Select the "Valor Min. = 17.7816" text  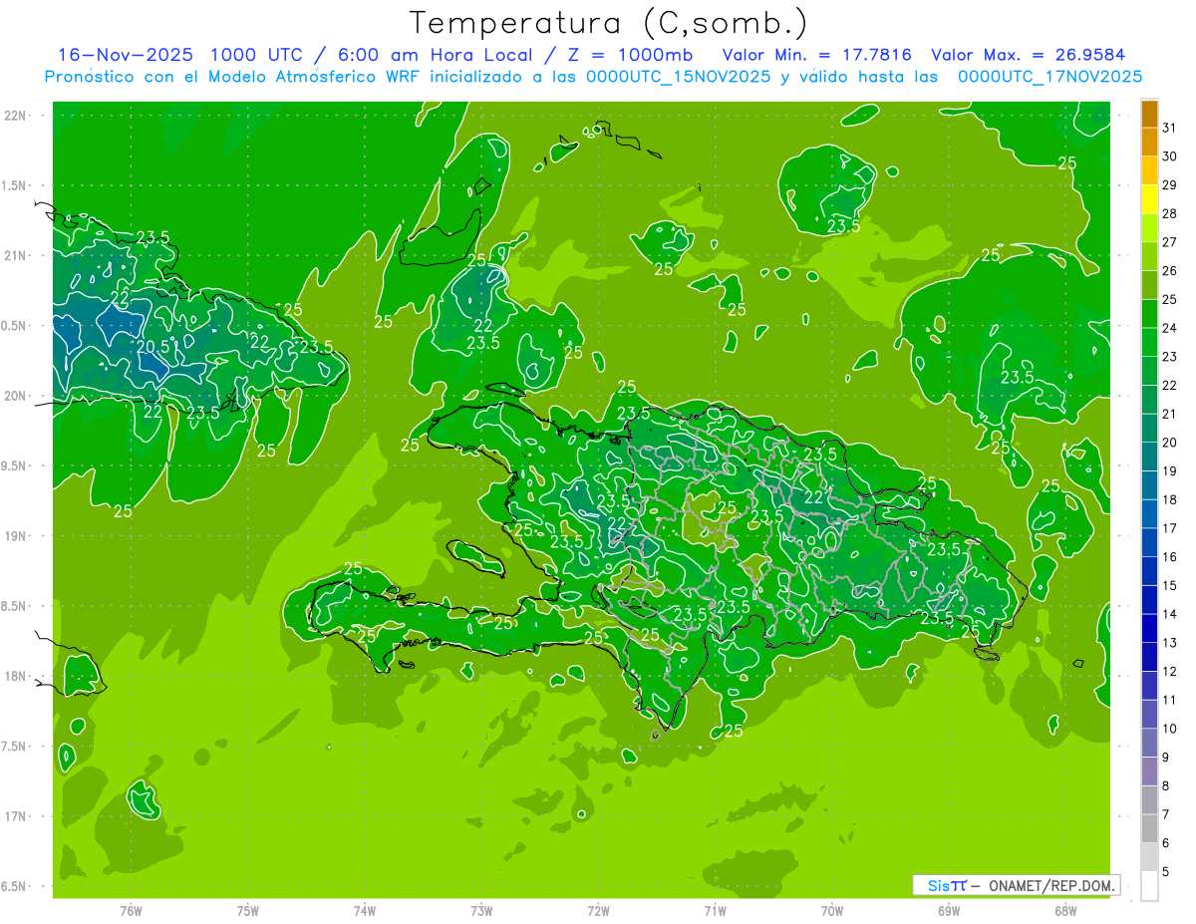pos(816,55)
